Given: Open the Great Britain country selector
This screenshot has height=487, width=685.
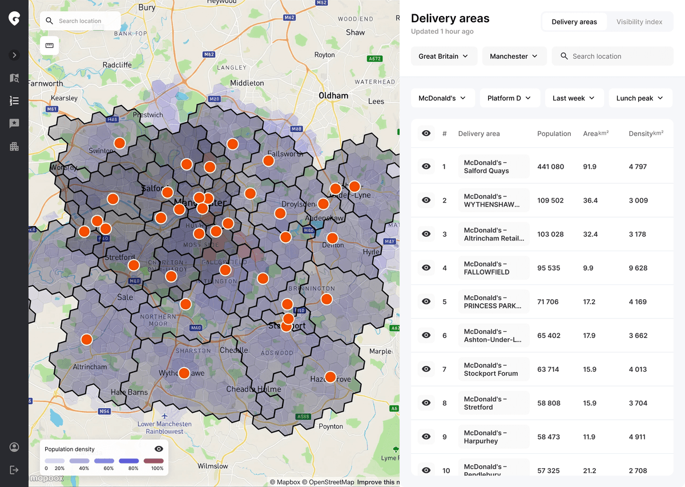Looking at the screenshot, I should [x=444, y=56].
